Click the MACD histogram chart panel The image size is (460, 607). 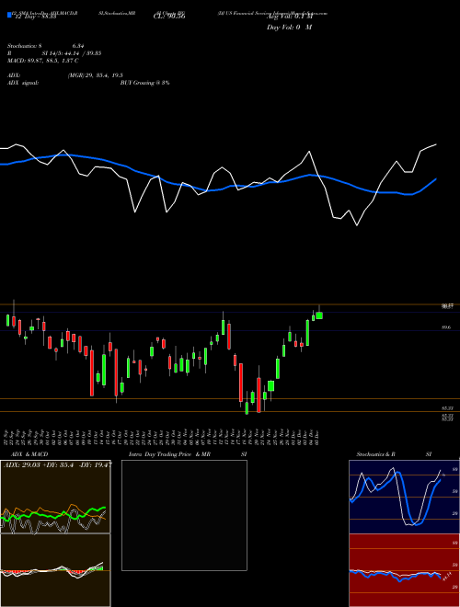click(x=55, y=570)
